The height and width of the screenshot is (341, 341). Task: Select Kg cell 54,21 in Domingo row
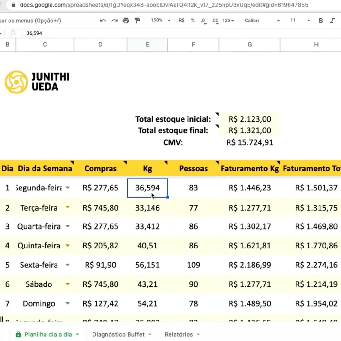pyautogui.click(x=147, y=303)
